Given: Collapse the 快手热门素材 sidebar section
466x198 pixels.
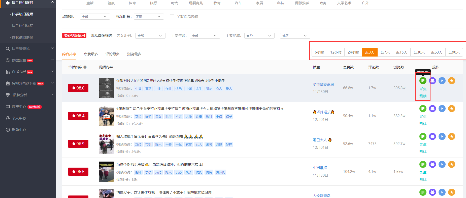Looking at the screenshot, I should (x=53, y=2).
